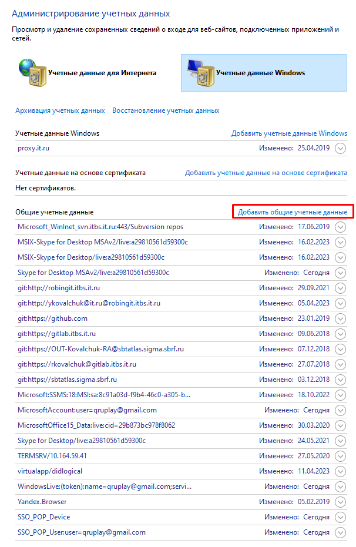The image size is (356, 547).
Task: Expand git:https://github.com chevron
Action: [x=340, y=319]
